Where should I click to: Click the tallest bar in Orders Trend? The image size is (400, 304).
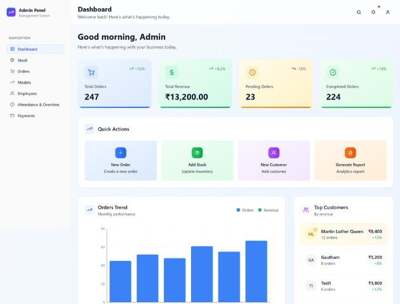point(257,272)
